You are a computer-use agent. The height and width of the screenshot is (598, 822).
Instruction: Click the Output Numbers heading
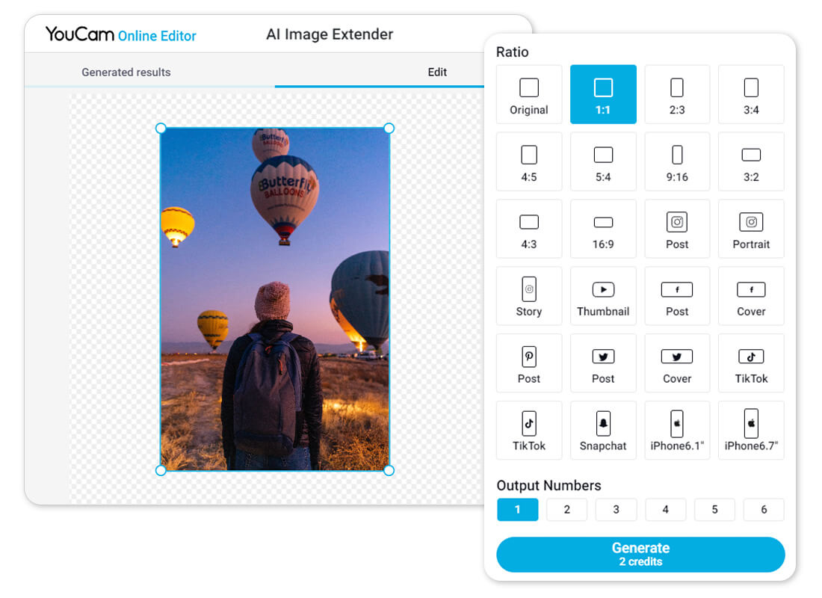pyautogui.click(x=549, y=485)
